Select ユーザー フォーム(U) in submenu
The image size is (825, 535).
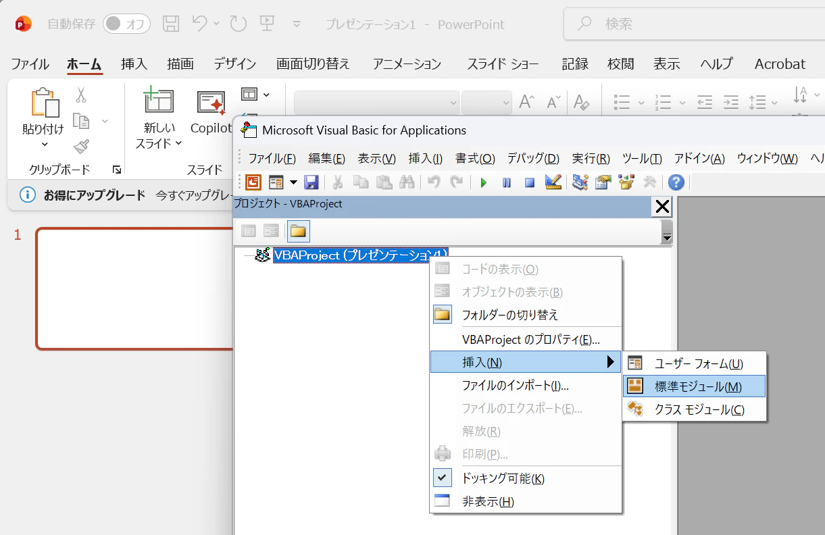[695, 363]
